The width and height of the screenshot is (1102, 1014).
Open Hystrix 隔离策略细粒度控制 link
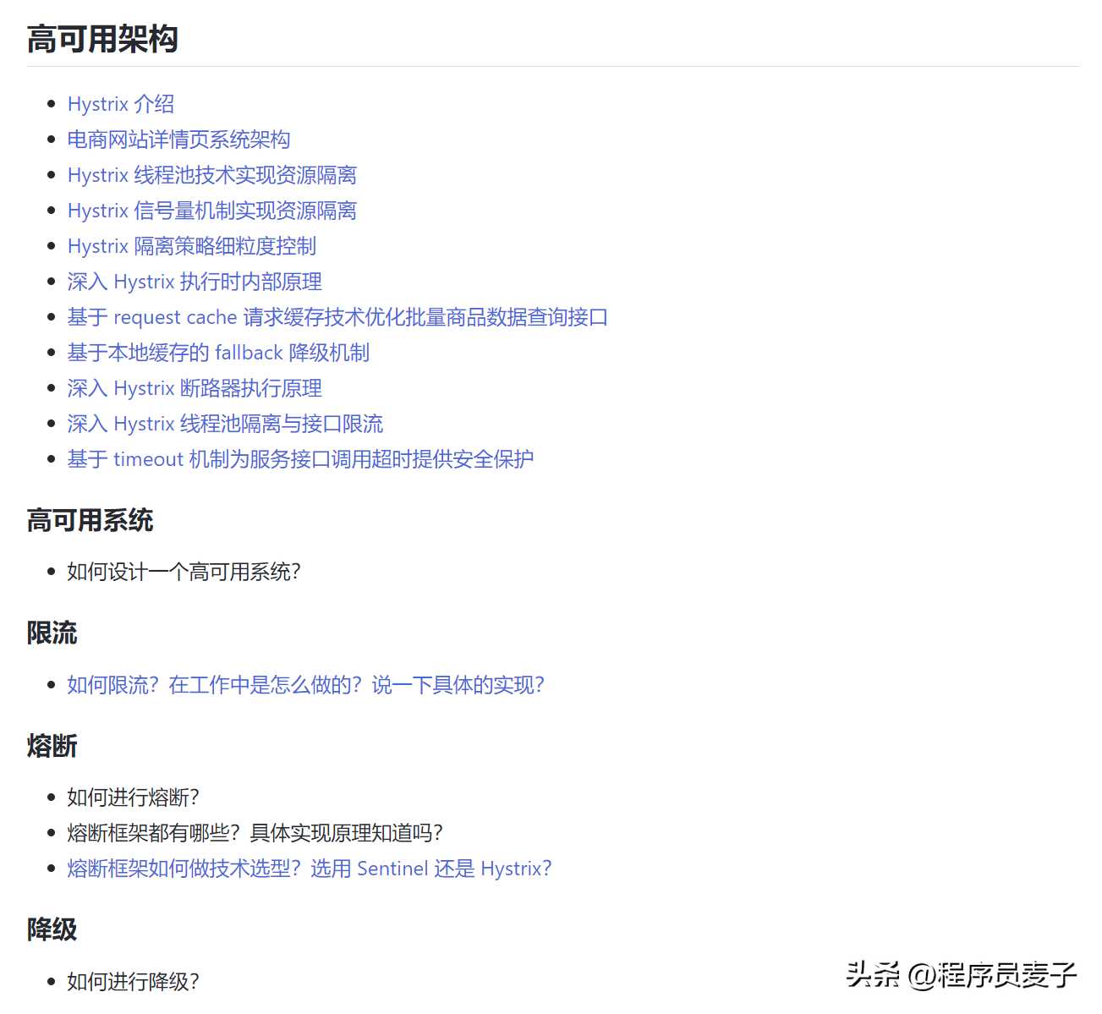(x=192, y=246)
